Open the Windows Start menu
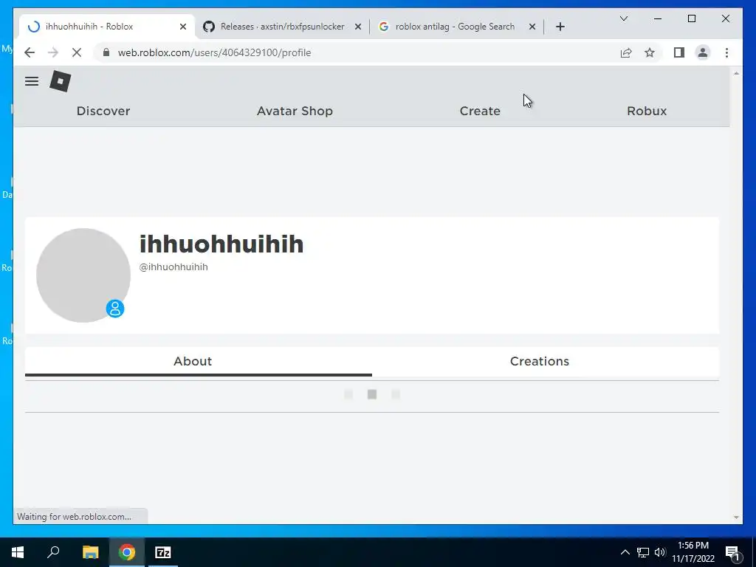Viewport: 756px width, 567px height. point(18,552)
